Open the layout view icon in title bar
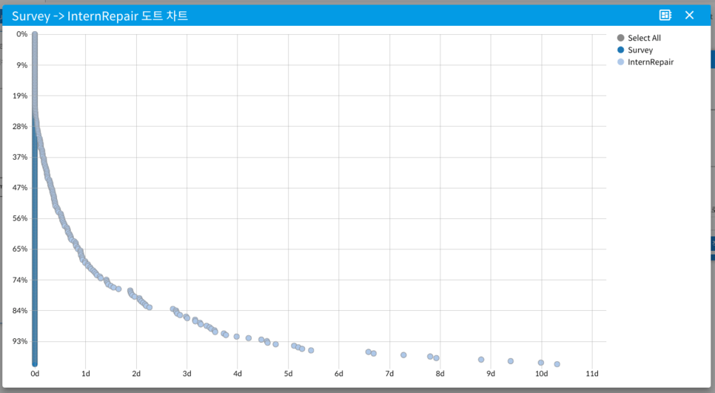715x393 pixels. (665, 15)
